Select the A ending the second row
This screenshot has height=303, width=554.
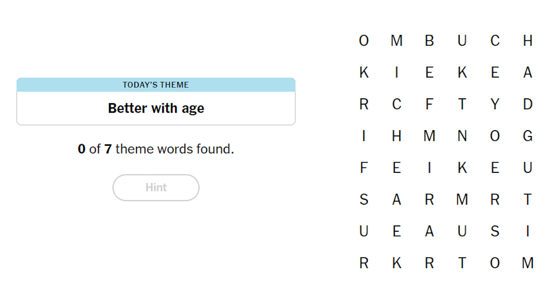(528, 72)
